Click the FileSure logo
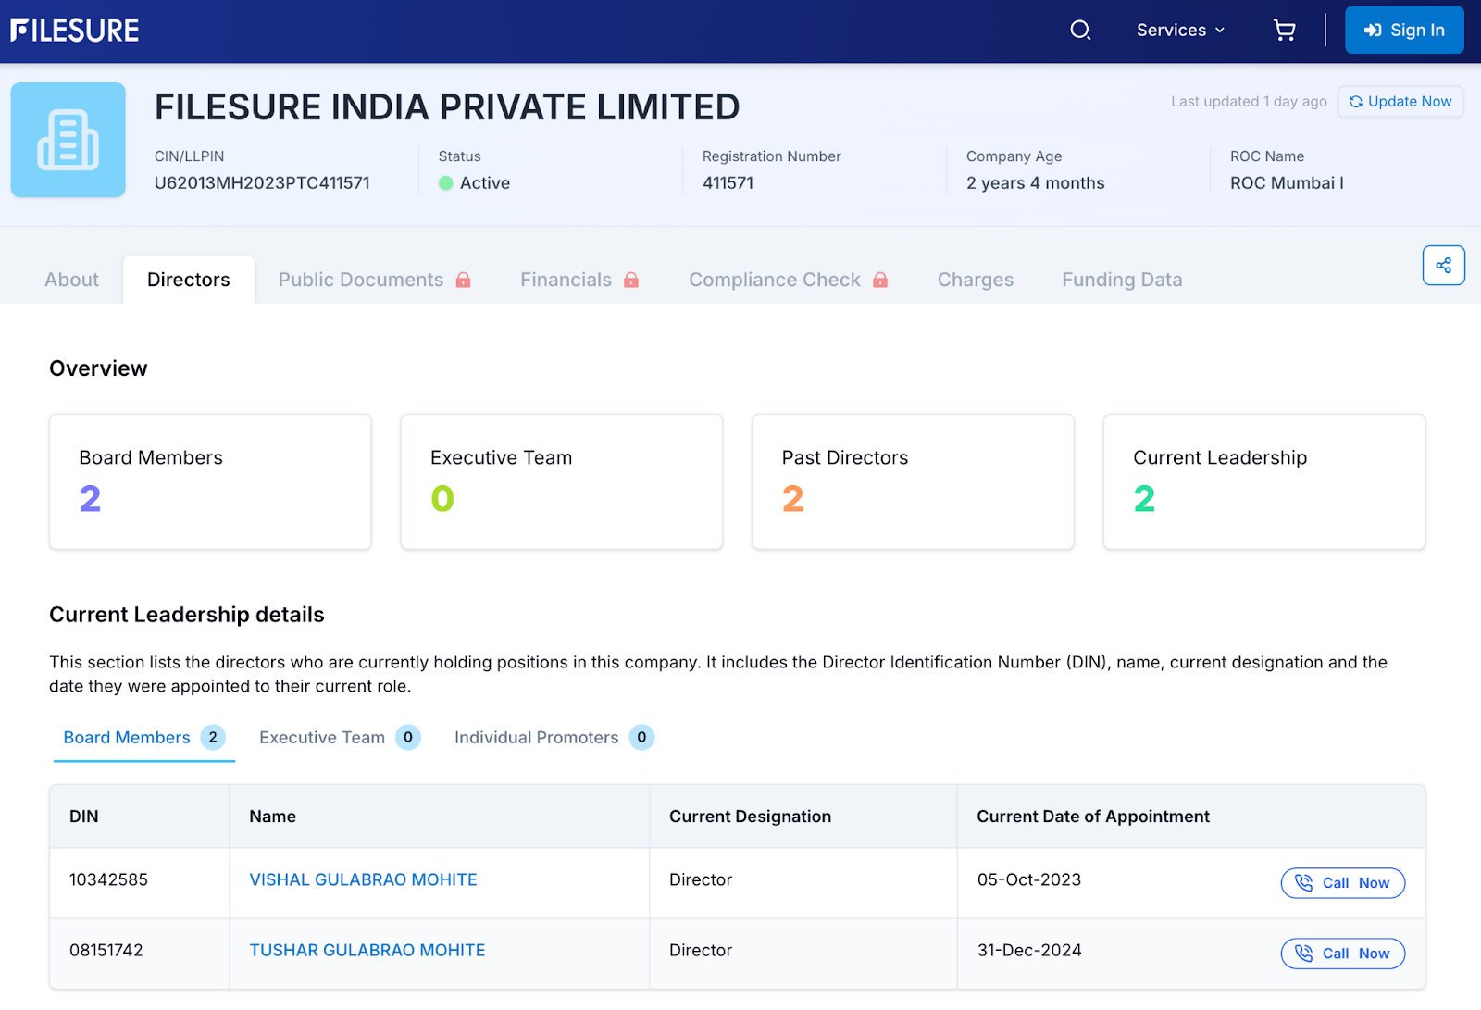This screenshot has width=1481, height=1010. [x=75, y=31]
